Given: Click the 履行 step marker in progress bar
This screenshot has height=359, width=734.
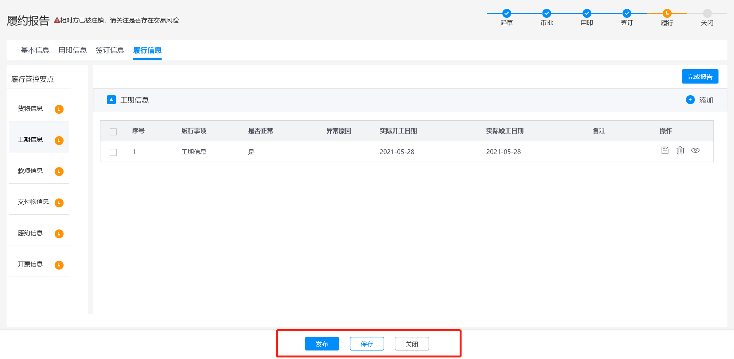Looking at the screenshot, I should pos(667,13).
